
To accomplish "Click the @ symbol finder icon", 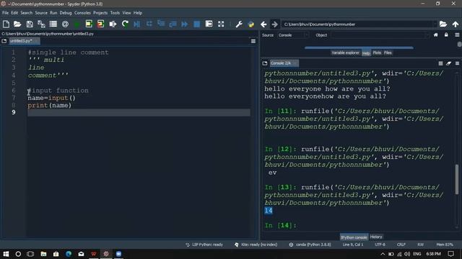I will pos(65,24).
